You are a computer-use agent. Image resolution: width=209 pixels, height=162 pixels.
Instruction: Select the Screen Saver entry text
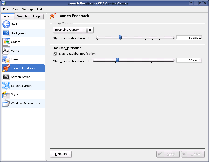tap(20, 77)
